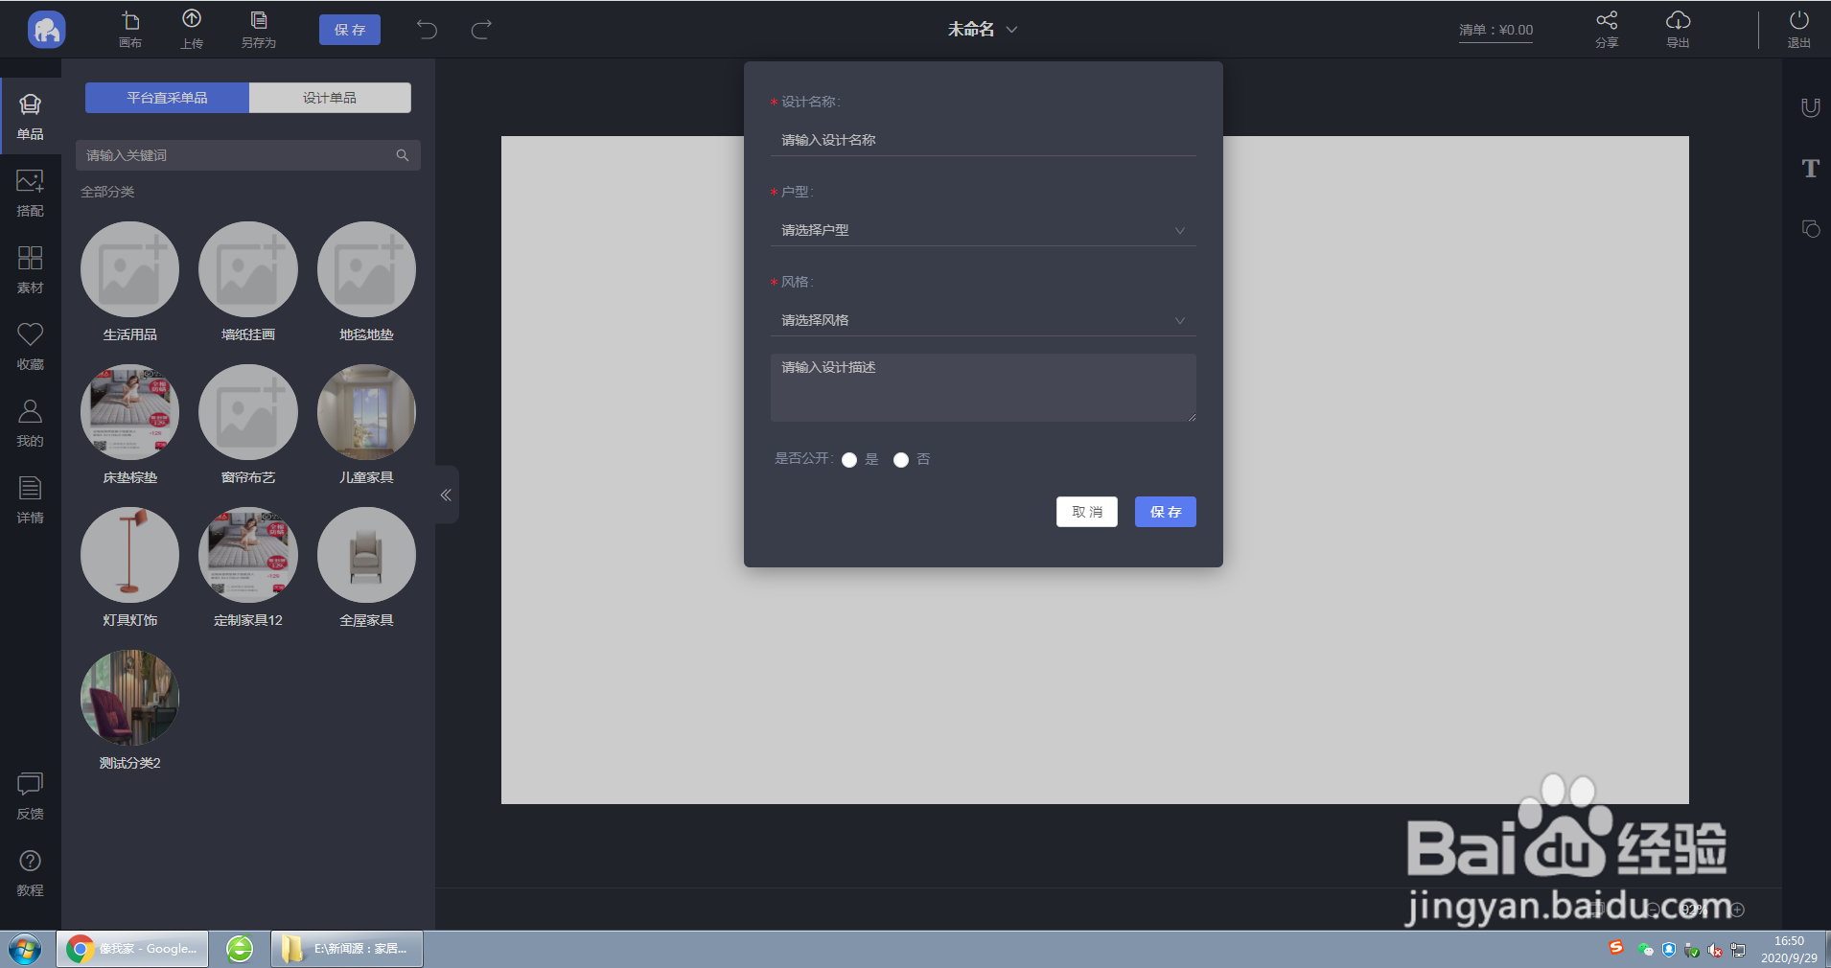Open the 风格 dropdown
1831x968 pixels.
point(983,320)
